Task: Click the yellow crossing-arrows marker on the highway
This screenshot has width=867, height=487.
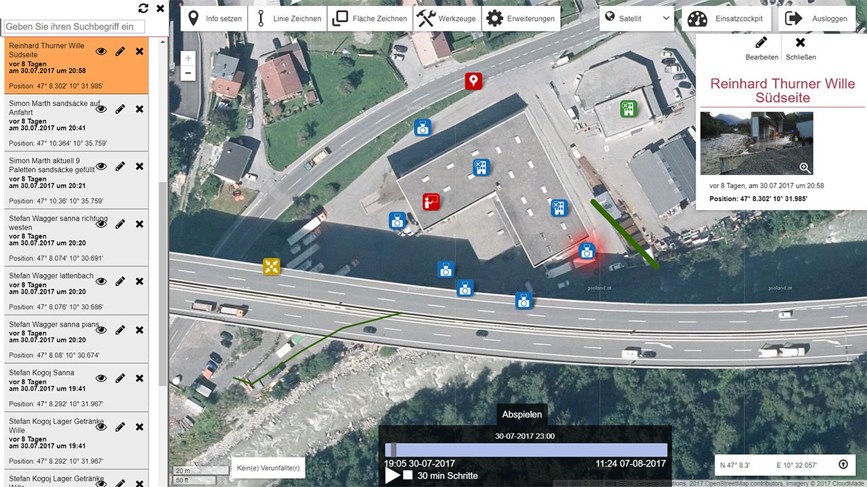Action: 272,266
